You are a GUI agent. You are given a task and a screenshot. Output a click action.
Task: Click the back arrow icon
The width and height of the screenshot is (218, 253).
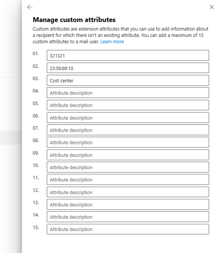(30, 7)
